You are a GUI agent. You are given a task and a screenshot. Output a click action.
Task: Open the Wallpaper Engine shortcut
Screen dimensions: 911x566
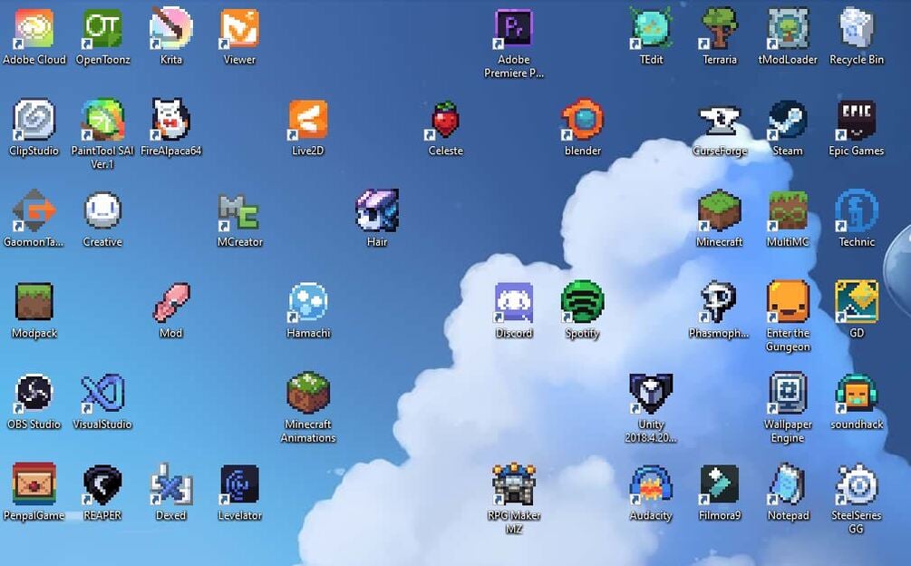[788, 393]
